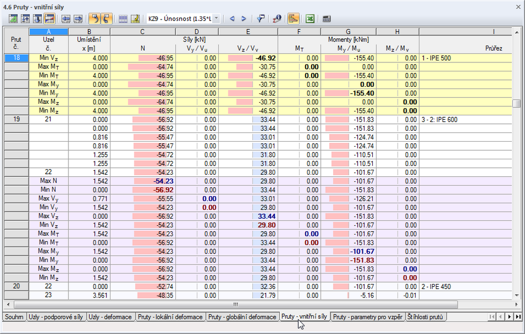Click the 3.561 position cell
The width and height of the screenshot is (525, 334).
(89, 295)
